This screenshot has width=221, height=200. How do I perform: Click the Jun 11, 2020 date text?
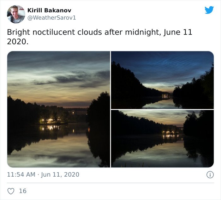(60, 175)
